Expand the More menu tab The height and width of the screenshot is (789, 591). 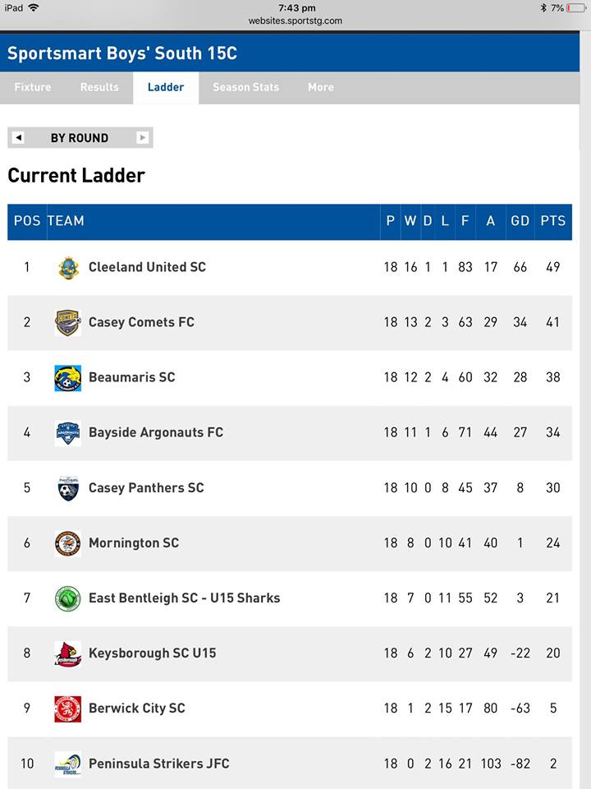coord(321,87)
